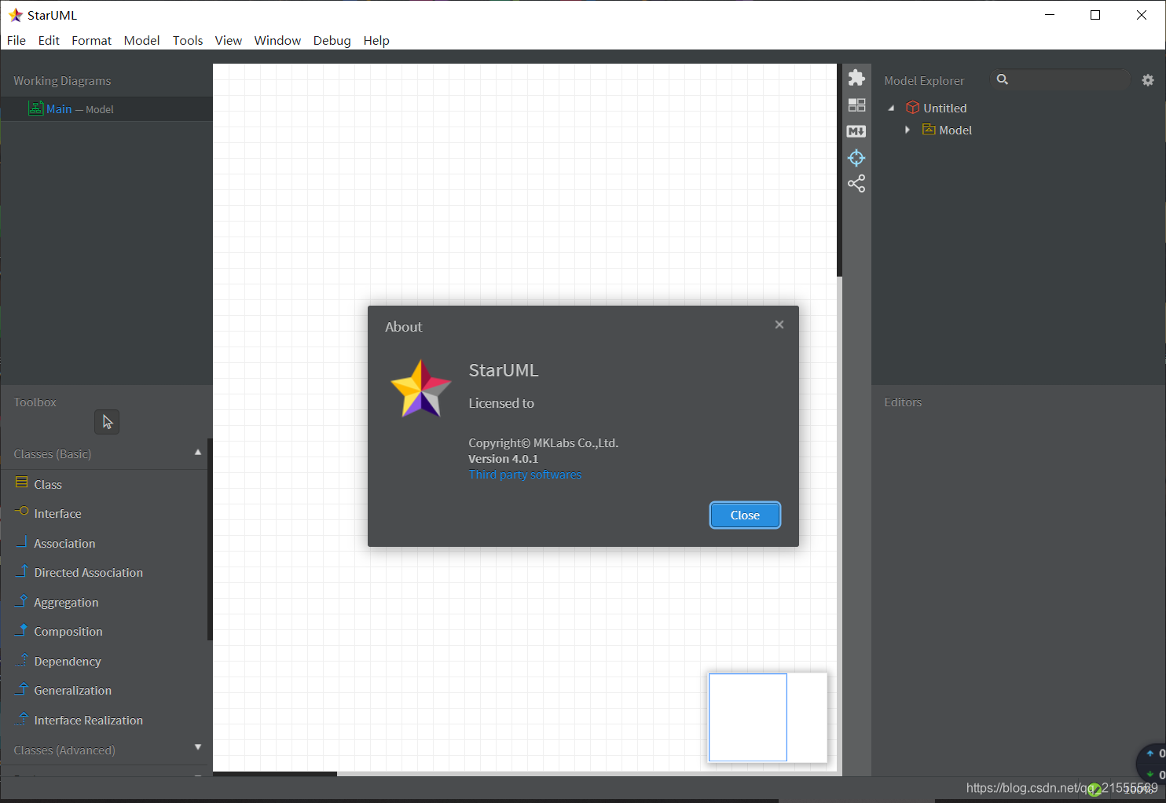Click the Working Diagrams header
Screen dimensions: 1166x803
point(62,81)
